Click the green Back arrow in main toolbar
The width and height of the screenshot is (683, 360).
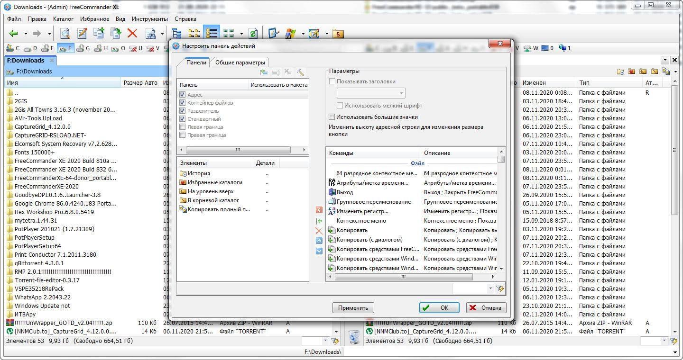point(13,33)
